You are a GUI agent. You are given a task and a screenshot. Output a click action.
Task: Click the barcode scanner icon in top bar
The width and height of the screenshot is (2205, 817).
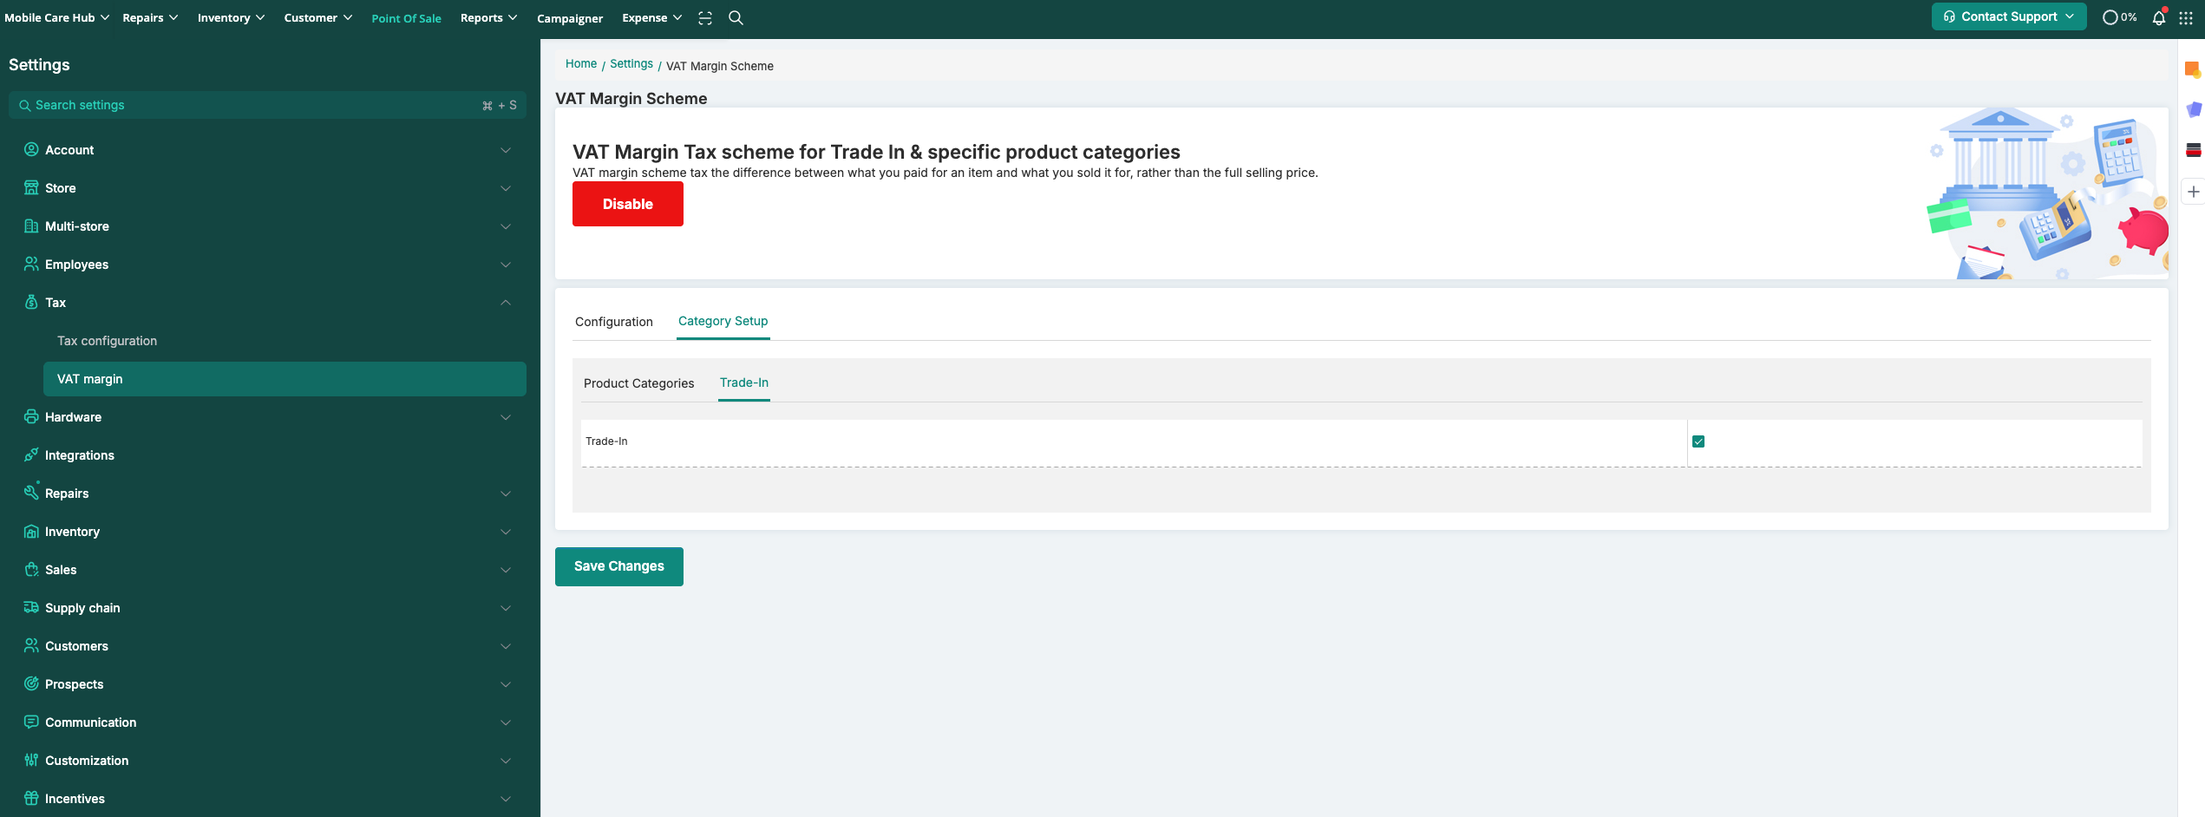coord(705,17)
